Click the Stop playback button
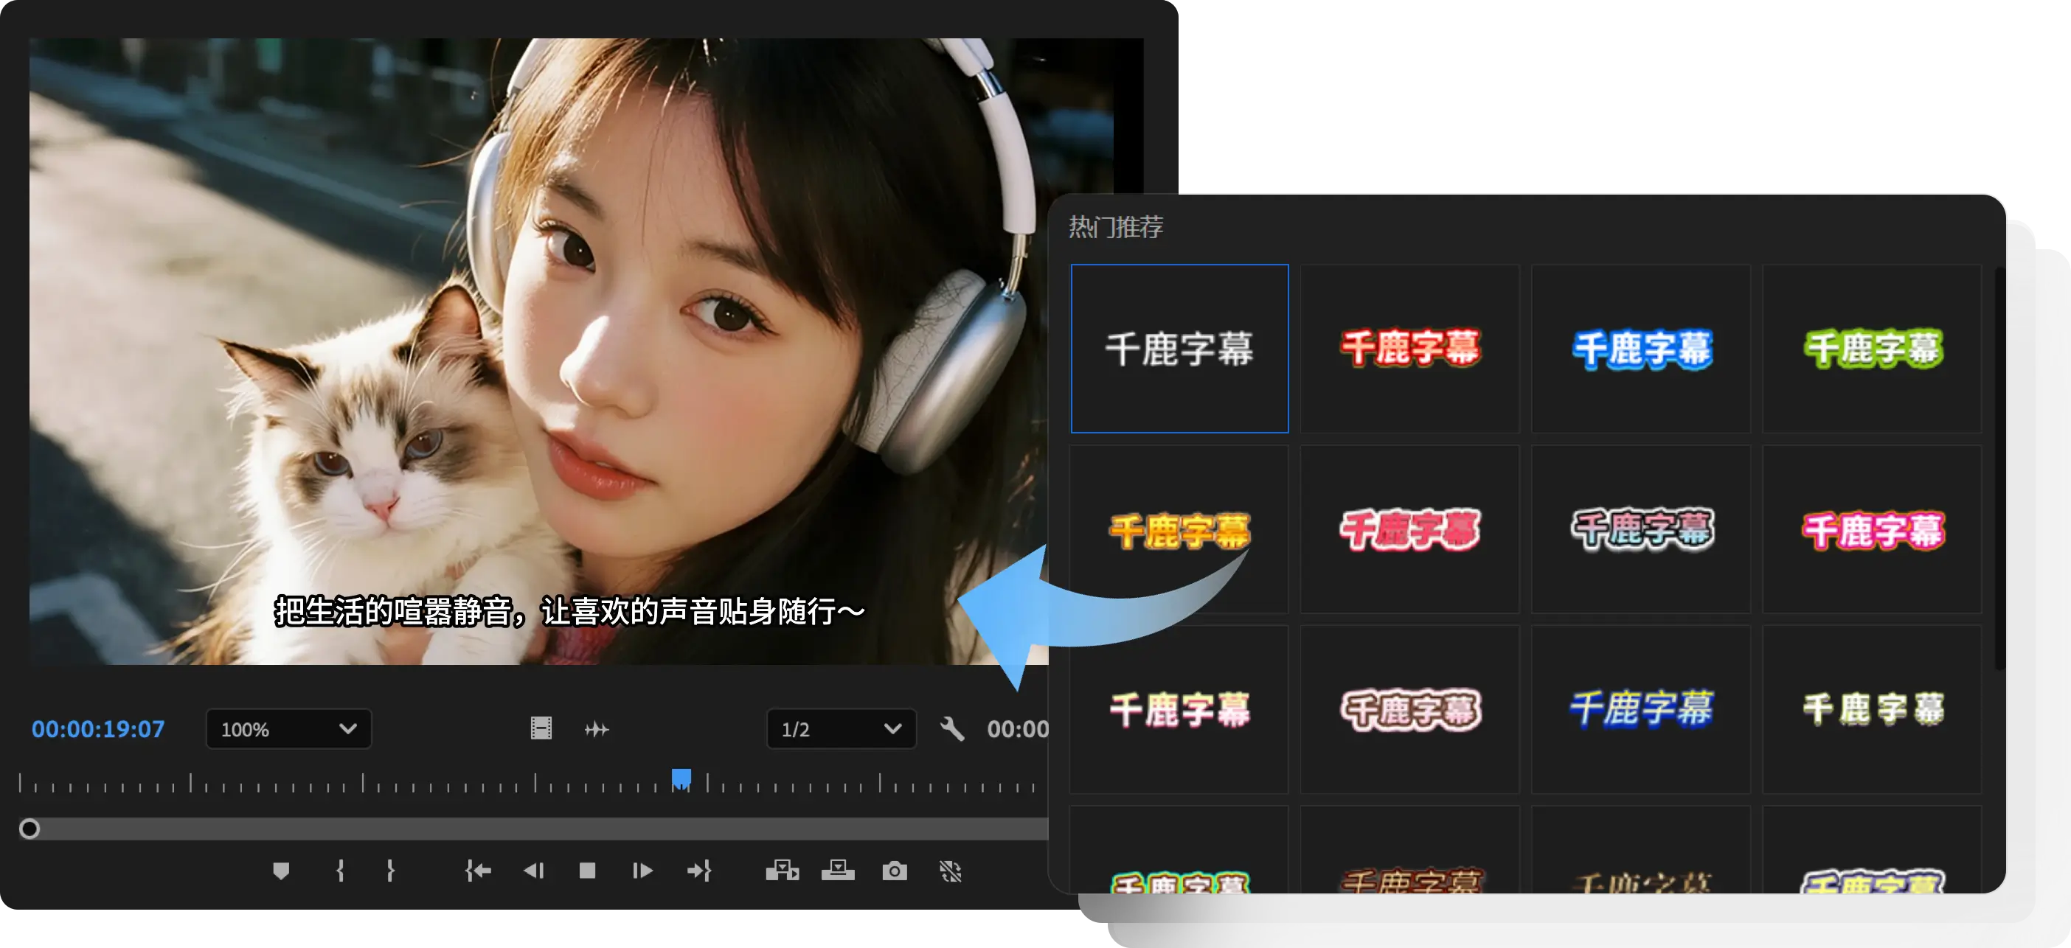Viewport: 2071px width, 948px height. point(586,871)
